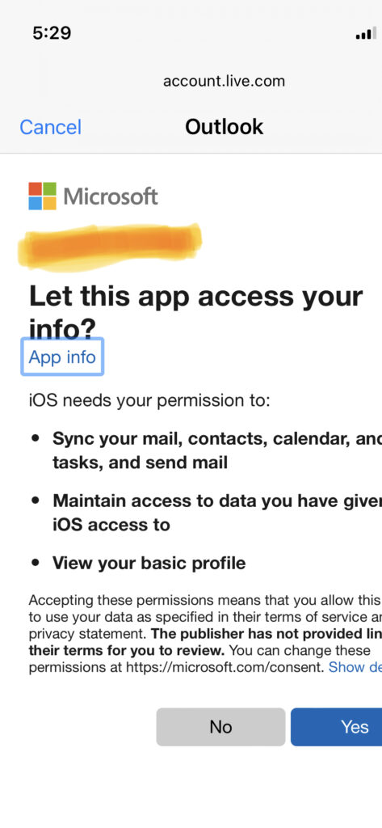Tap the orange-highlighted redacted account area
This screenshot has height=828, width=382.
pyautogui.click(x=110, y=246)
